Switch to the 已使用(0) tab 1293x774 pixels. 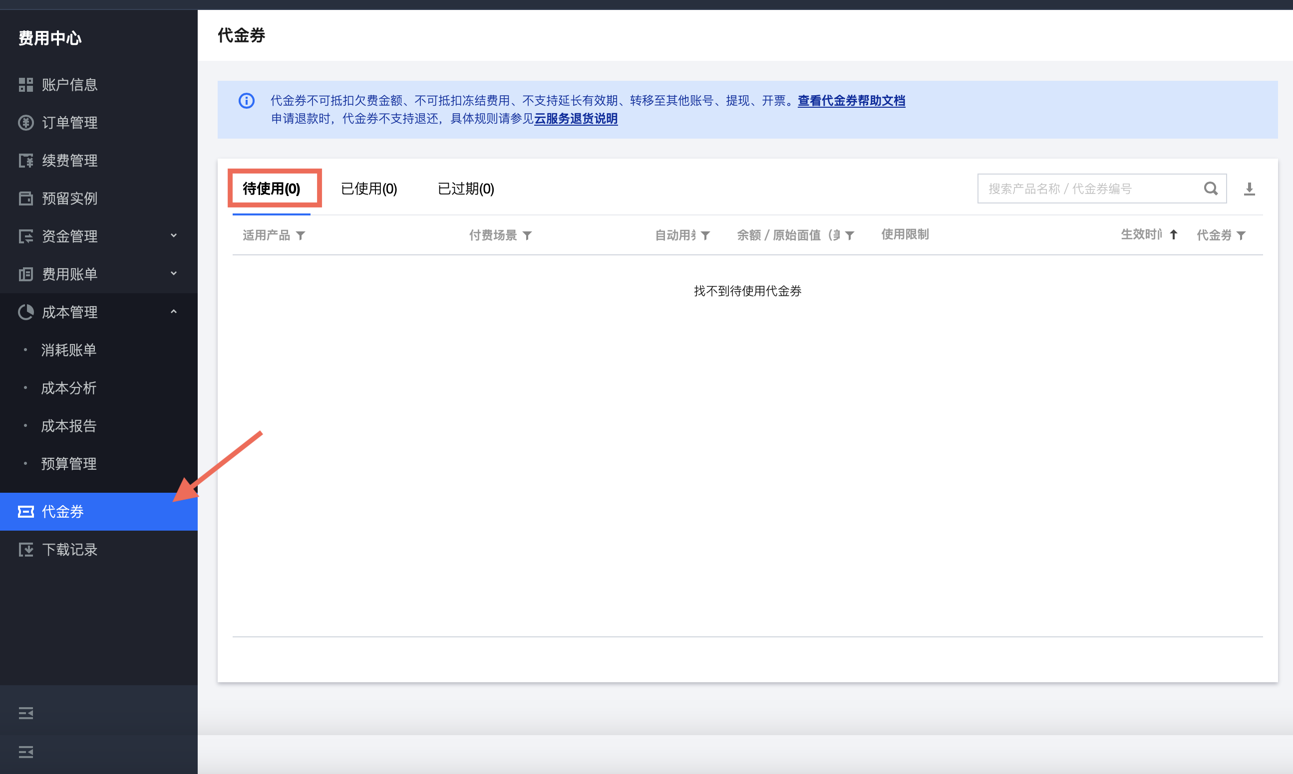pos(368,189)
